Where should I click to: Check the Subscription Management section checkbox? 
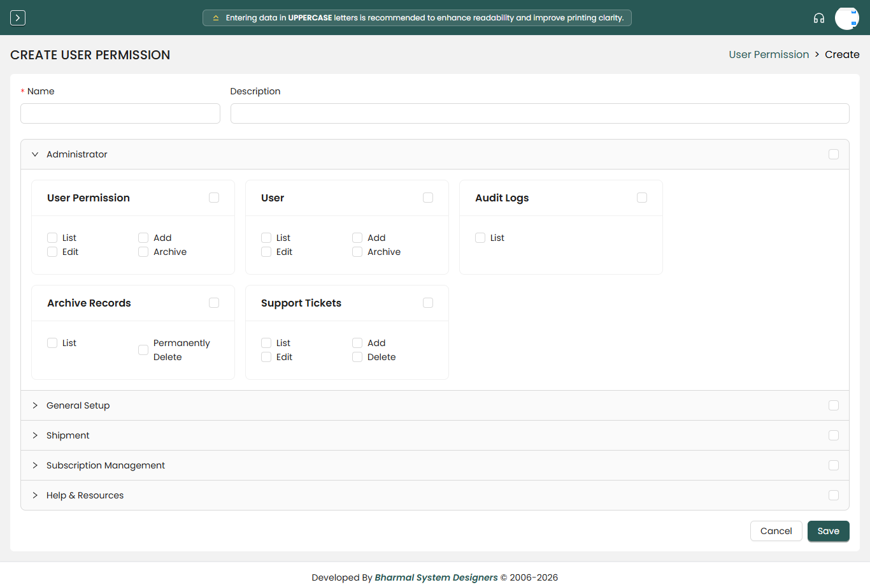coord(834,465)
